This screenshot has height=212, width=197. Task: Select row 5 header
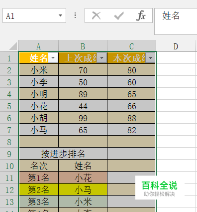(x=9, y=106)
